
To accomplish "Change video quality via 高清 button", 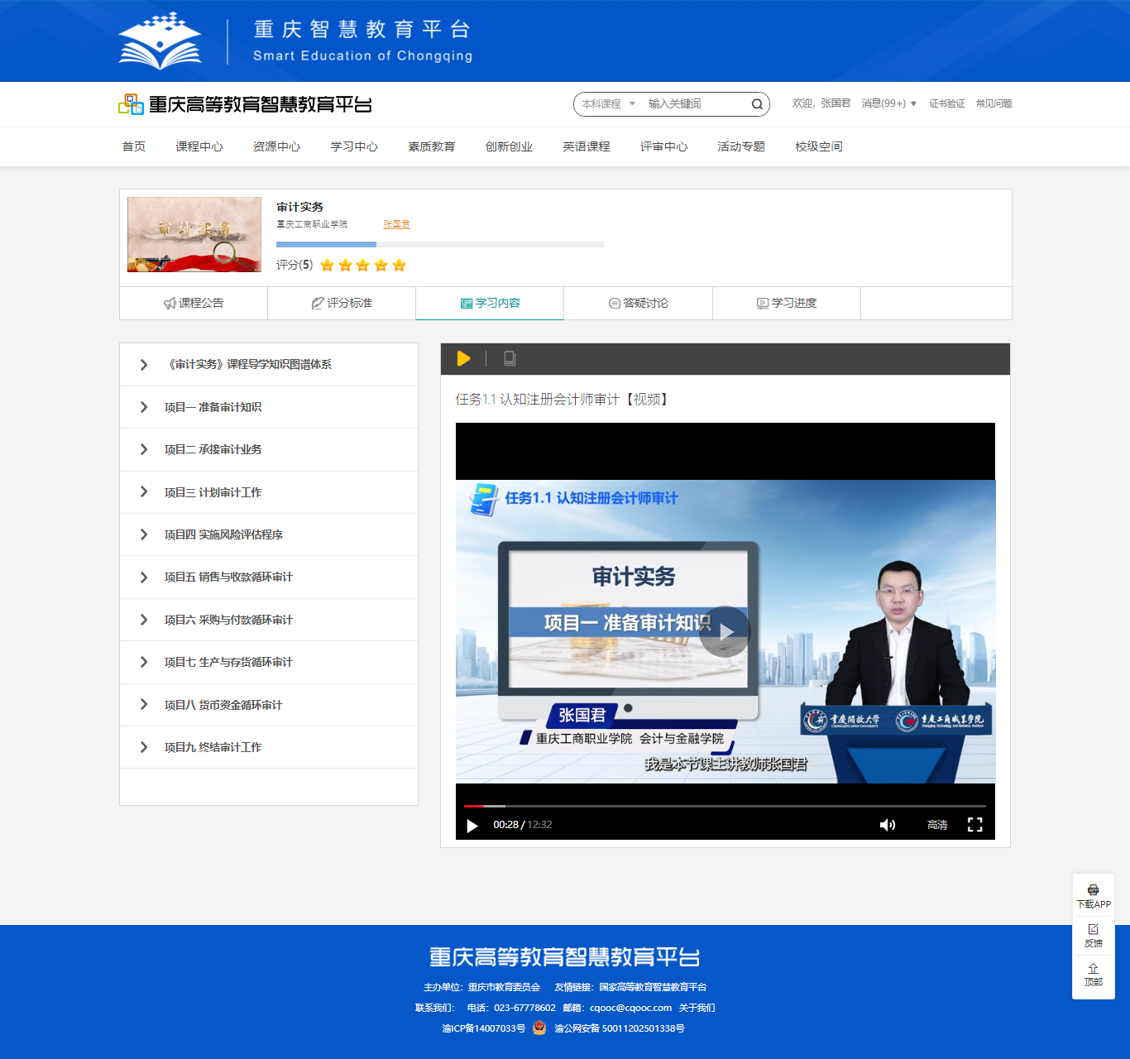I will coord(937,825).
